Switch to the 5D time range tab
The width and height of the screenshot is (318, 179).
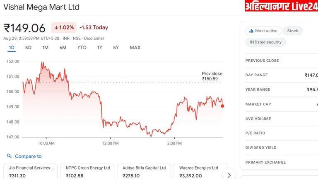click(x=28, y=48)
